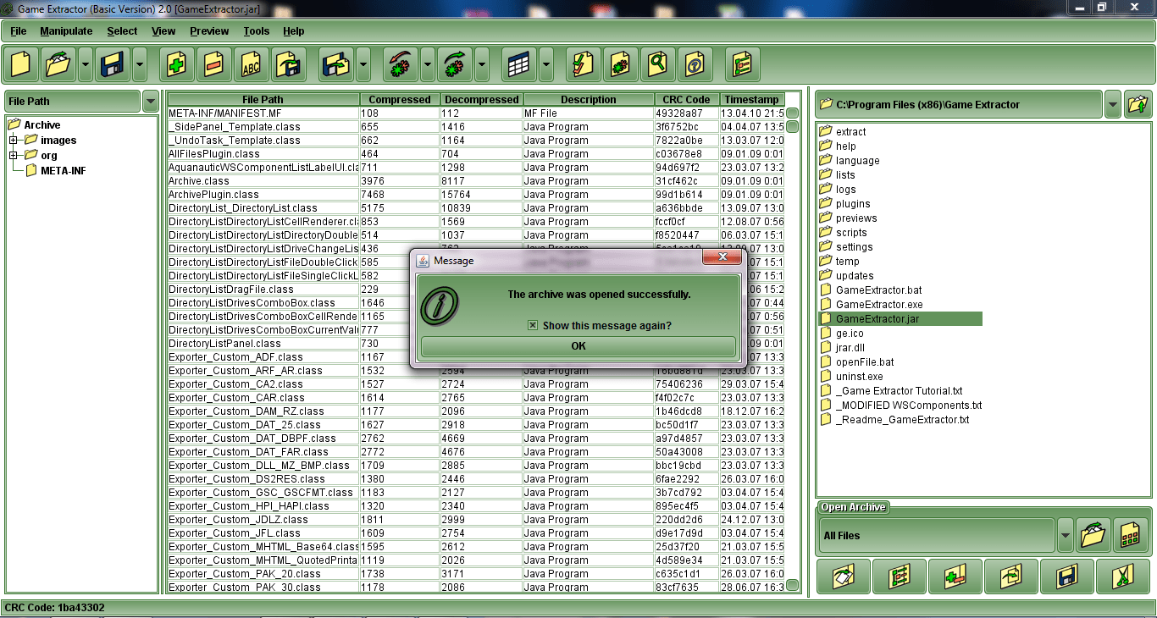This screenshot has height=618, width=1157.
Task: Click the Replace File toolbar icon
Action: click(x=289, y=63)
